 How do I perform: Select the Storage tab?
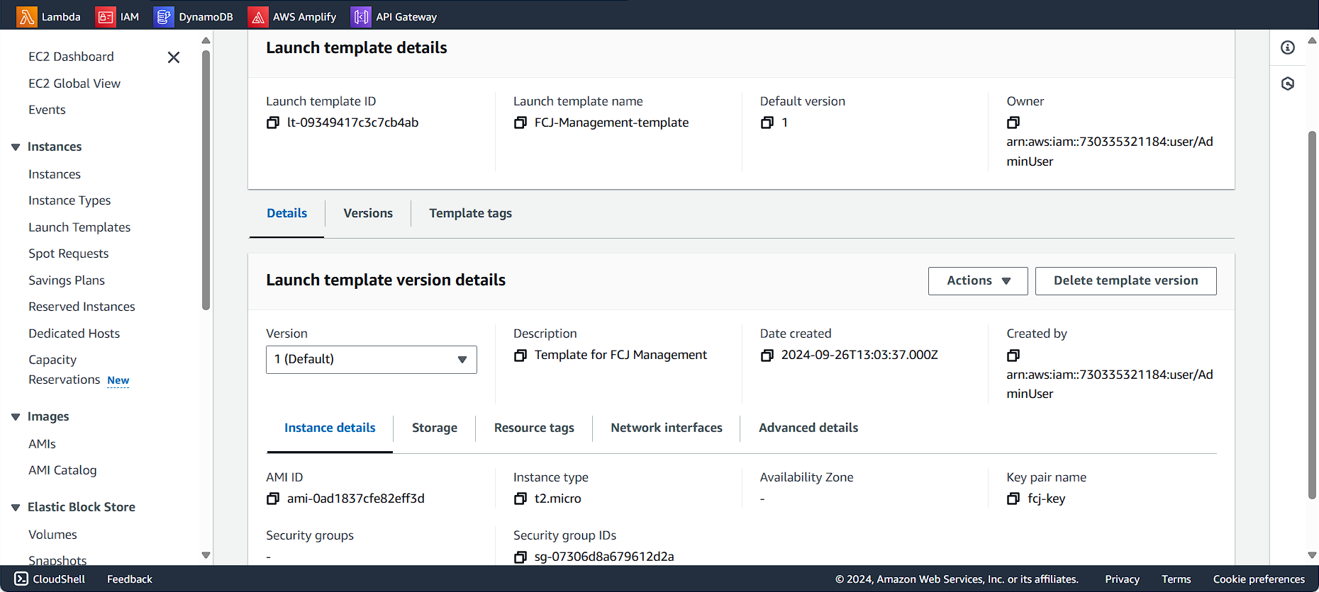[x=435, y=428]
